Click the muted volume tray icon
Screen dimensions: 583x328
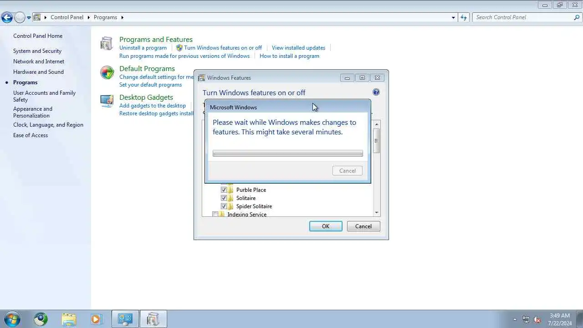537,319
